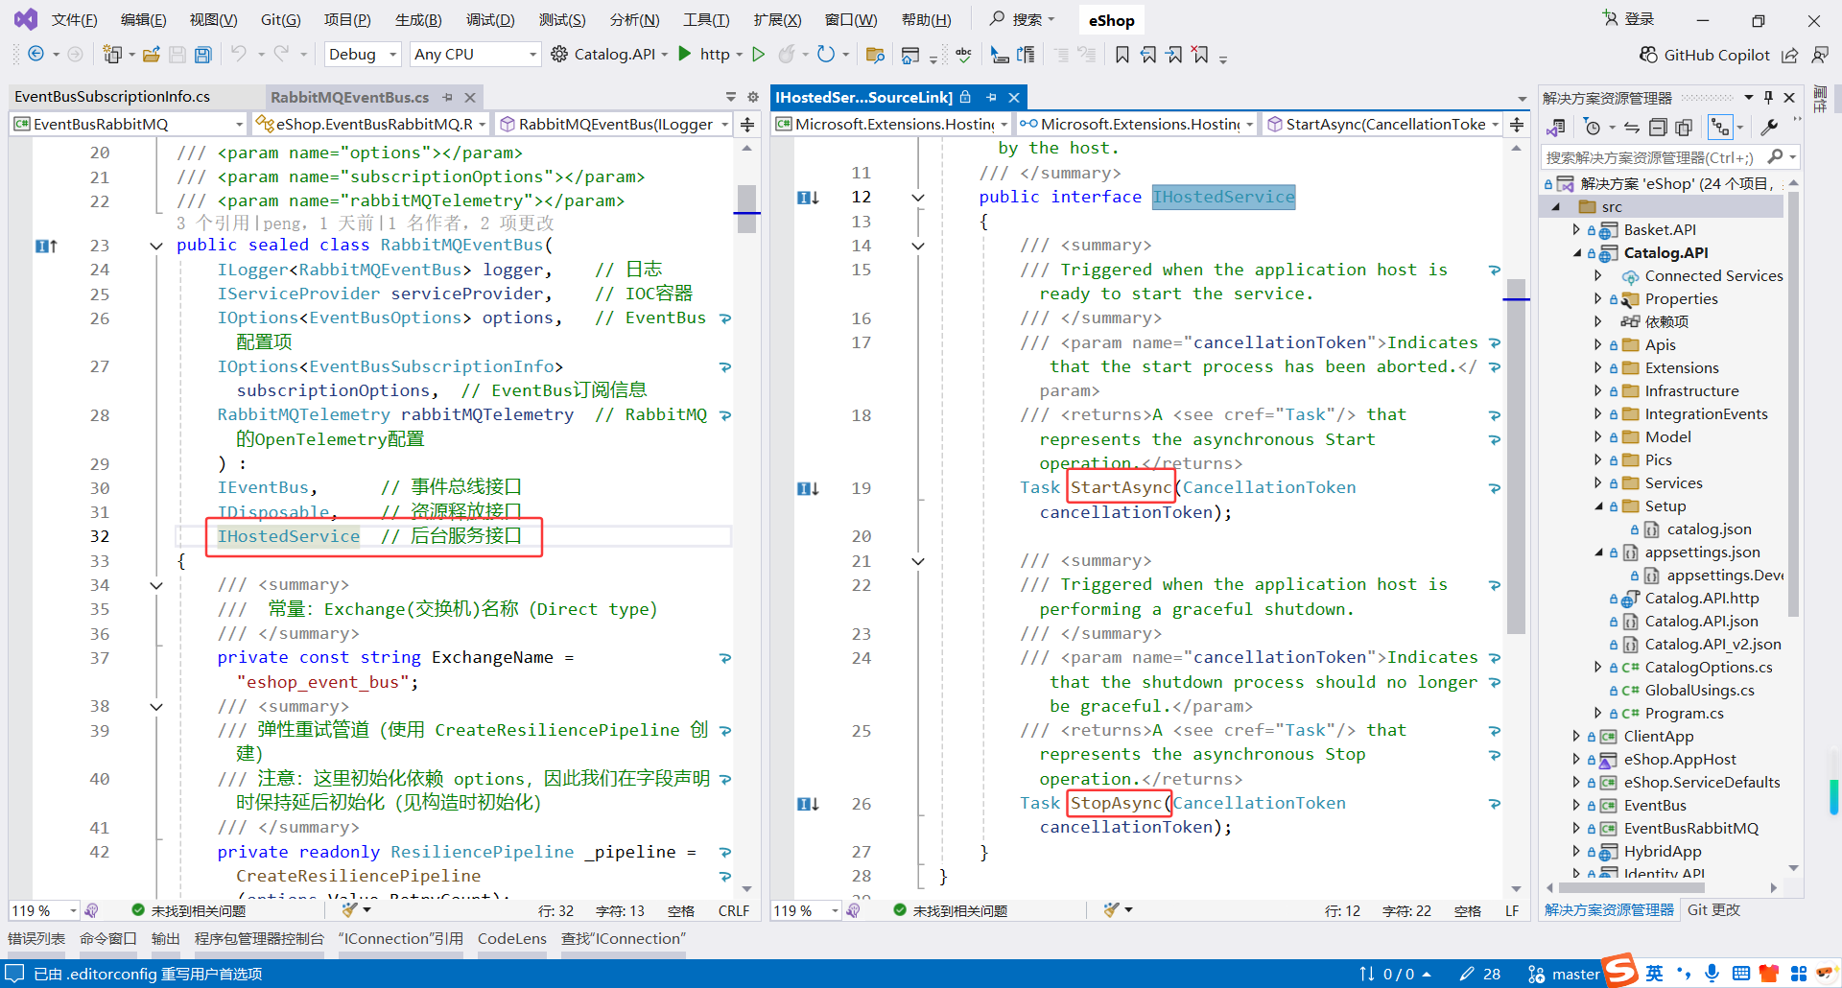
Task: Open the 调试(D) menu
Action: [490, 20]
